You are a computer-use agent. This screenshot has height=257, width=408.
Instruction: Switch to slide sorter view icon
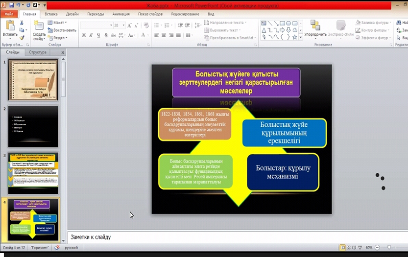pyautogui.click(x=350, y=248)
